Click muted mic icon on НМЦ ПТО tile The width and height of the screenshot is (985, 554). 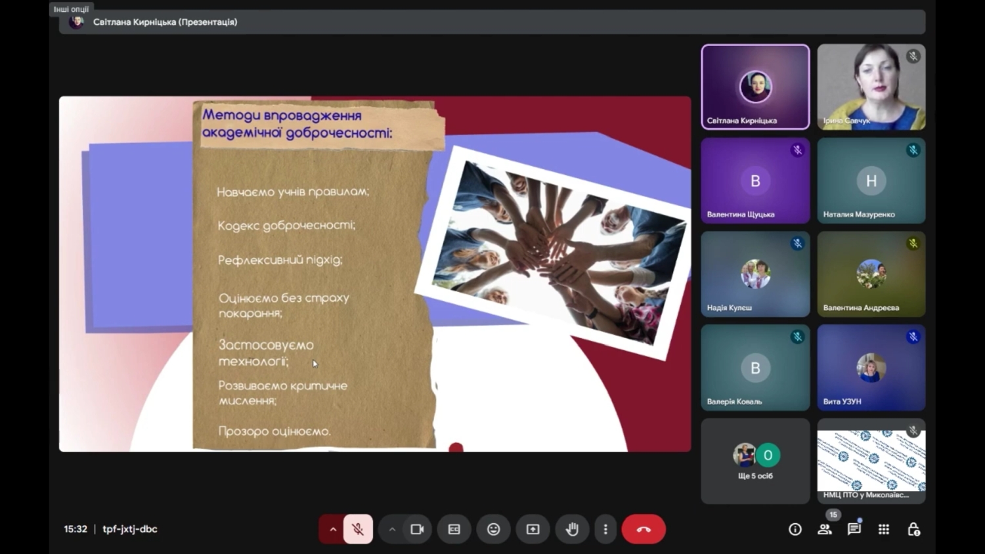coord(913,431)
